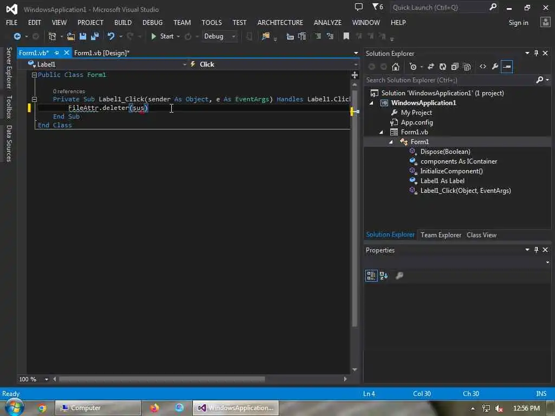Click the Find in Files toolbar icon
Screen dimensions: 555x416
tap(266, 36)
